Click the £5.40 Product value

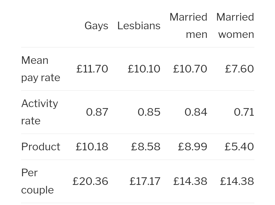coord(239,147)
